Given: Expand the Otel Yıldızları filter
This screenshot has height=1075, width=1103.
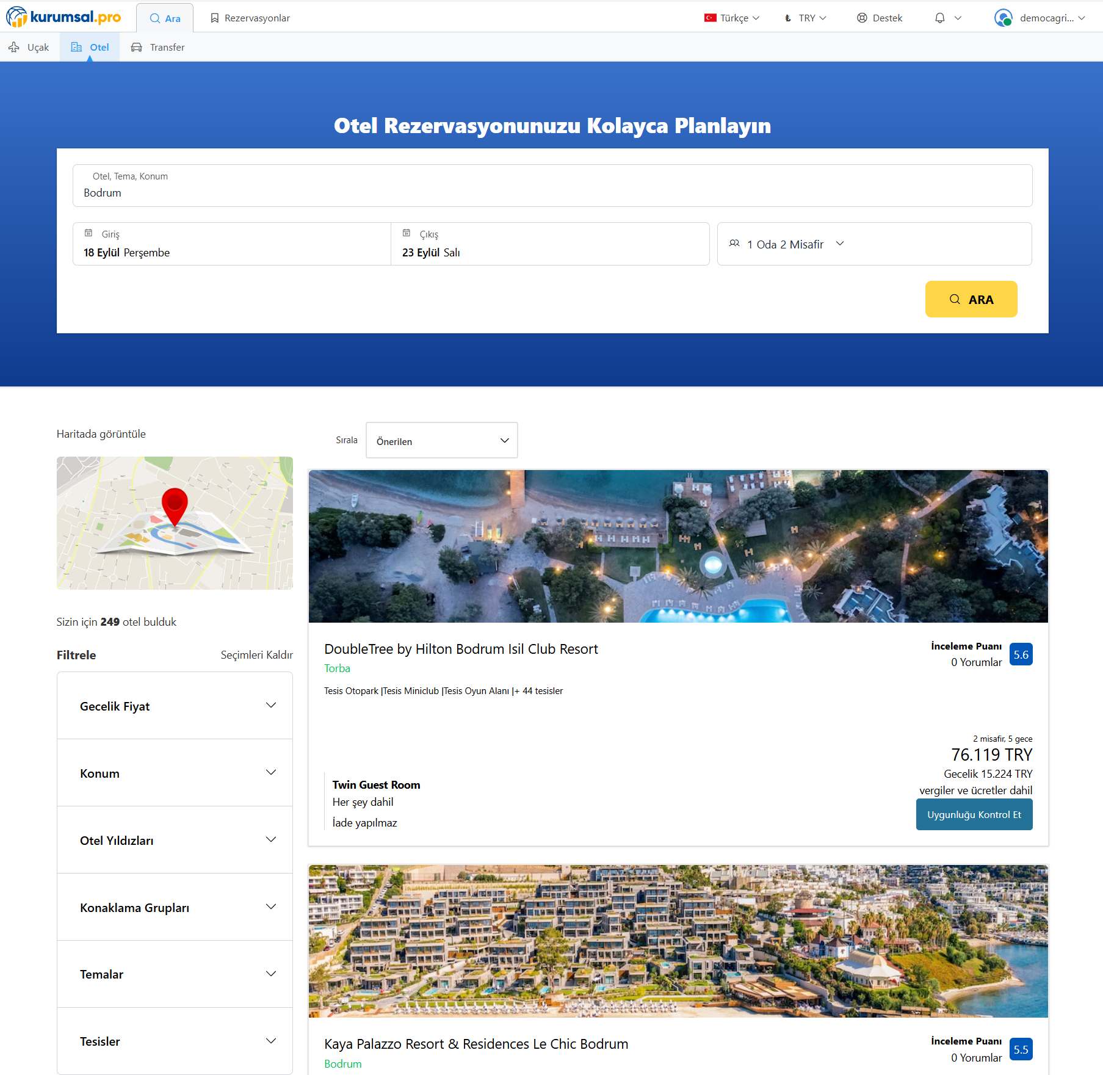Looking at the screenshot, I should [x=175, y=840].
